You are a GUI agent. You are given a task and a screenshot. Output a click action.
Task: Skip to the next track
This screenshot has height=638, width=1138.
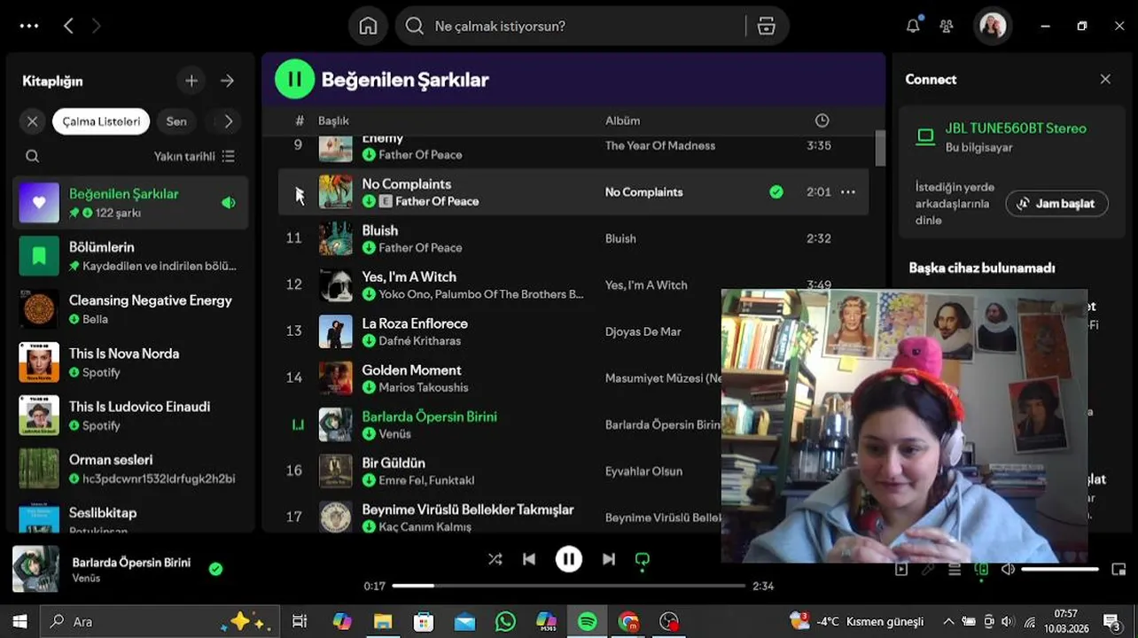tap(609, 559)
